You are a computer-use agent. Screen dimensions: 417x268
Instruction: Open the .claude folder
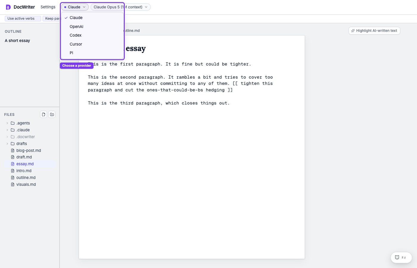click(30, 130)
